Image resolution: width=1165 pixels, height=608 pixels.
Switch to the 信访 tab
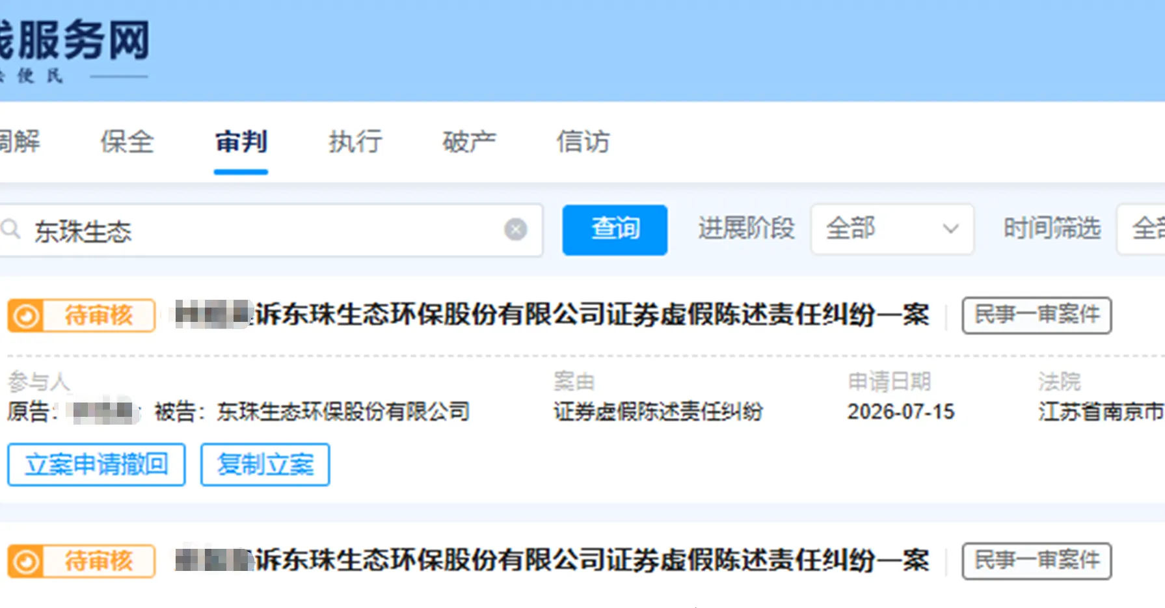583,142
